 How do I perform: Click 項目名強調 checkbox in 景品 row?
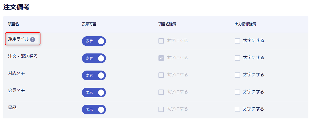161,109
